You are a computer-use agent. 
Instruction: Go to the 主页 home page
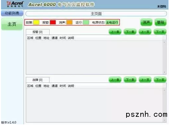coord(12,24)
